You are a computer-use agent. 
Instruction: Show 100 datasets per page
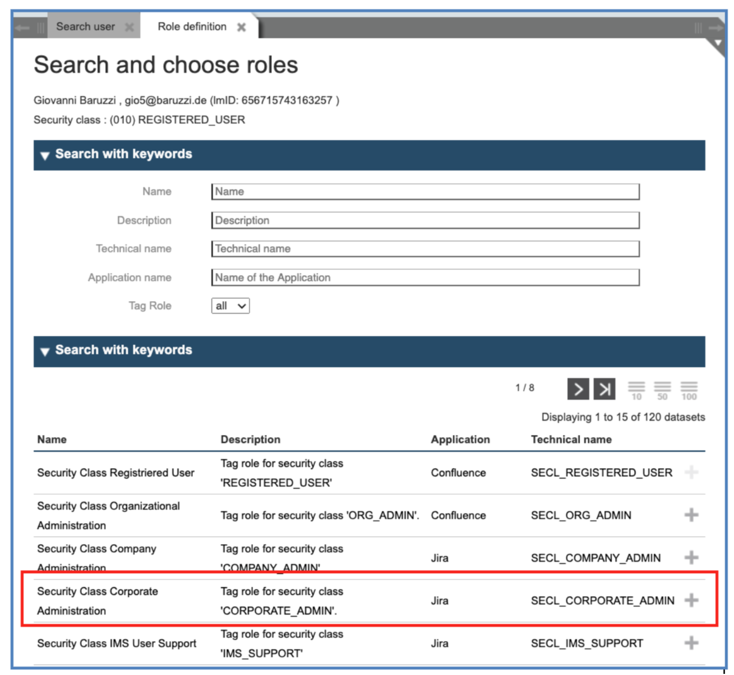pyautogui.click(x=689, y=390)
